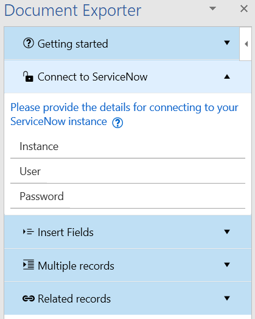This screenshot has height=319, width=255.
Task: Expand the Insert Fields section arrow
Action: (227, 232)
